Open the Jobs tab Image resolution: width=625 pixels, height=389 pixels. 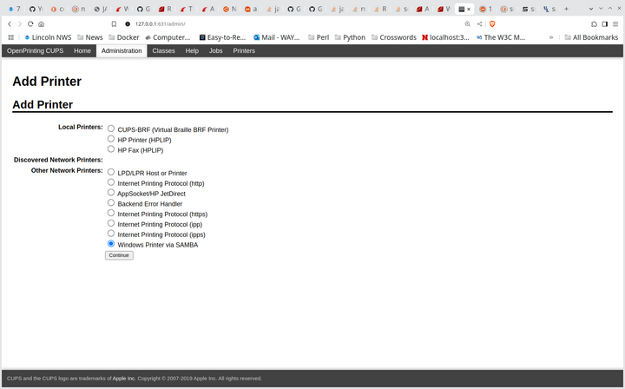[215, 50]
